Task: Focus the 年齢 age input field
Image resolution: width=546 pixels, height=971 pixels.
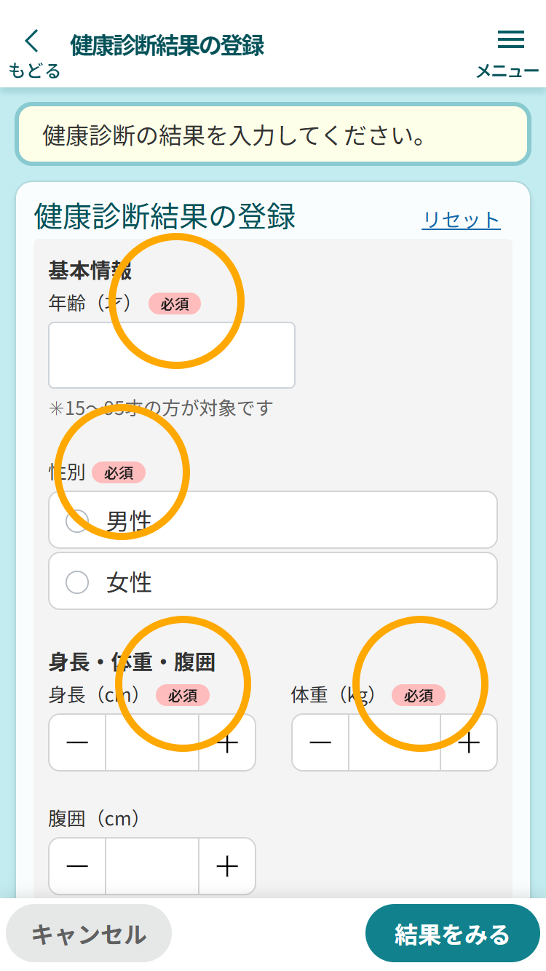Action: (172, 355)
